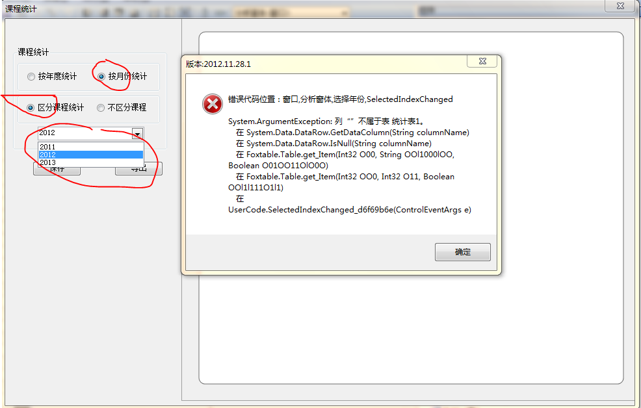Pick 2013 from the year list
The height and width of the screenshot is (408, 641).
[91, 162]
